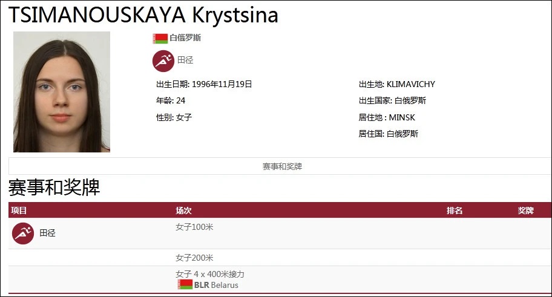Open the 女子100米 event
The image size is (552, 297).
[x=194, y=227]
